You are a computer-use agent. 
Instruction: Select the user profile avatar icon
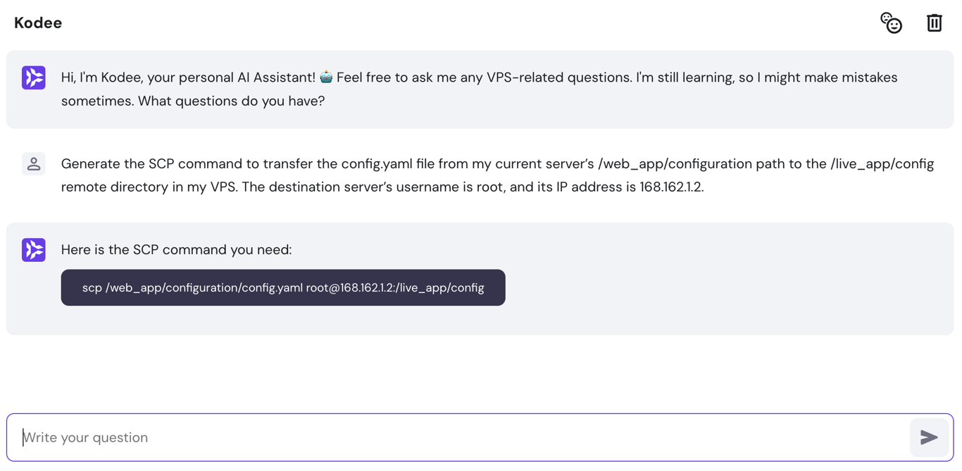(x=33, y=164)
